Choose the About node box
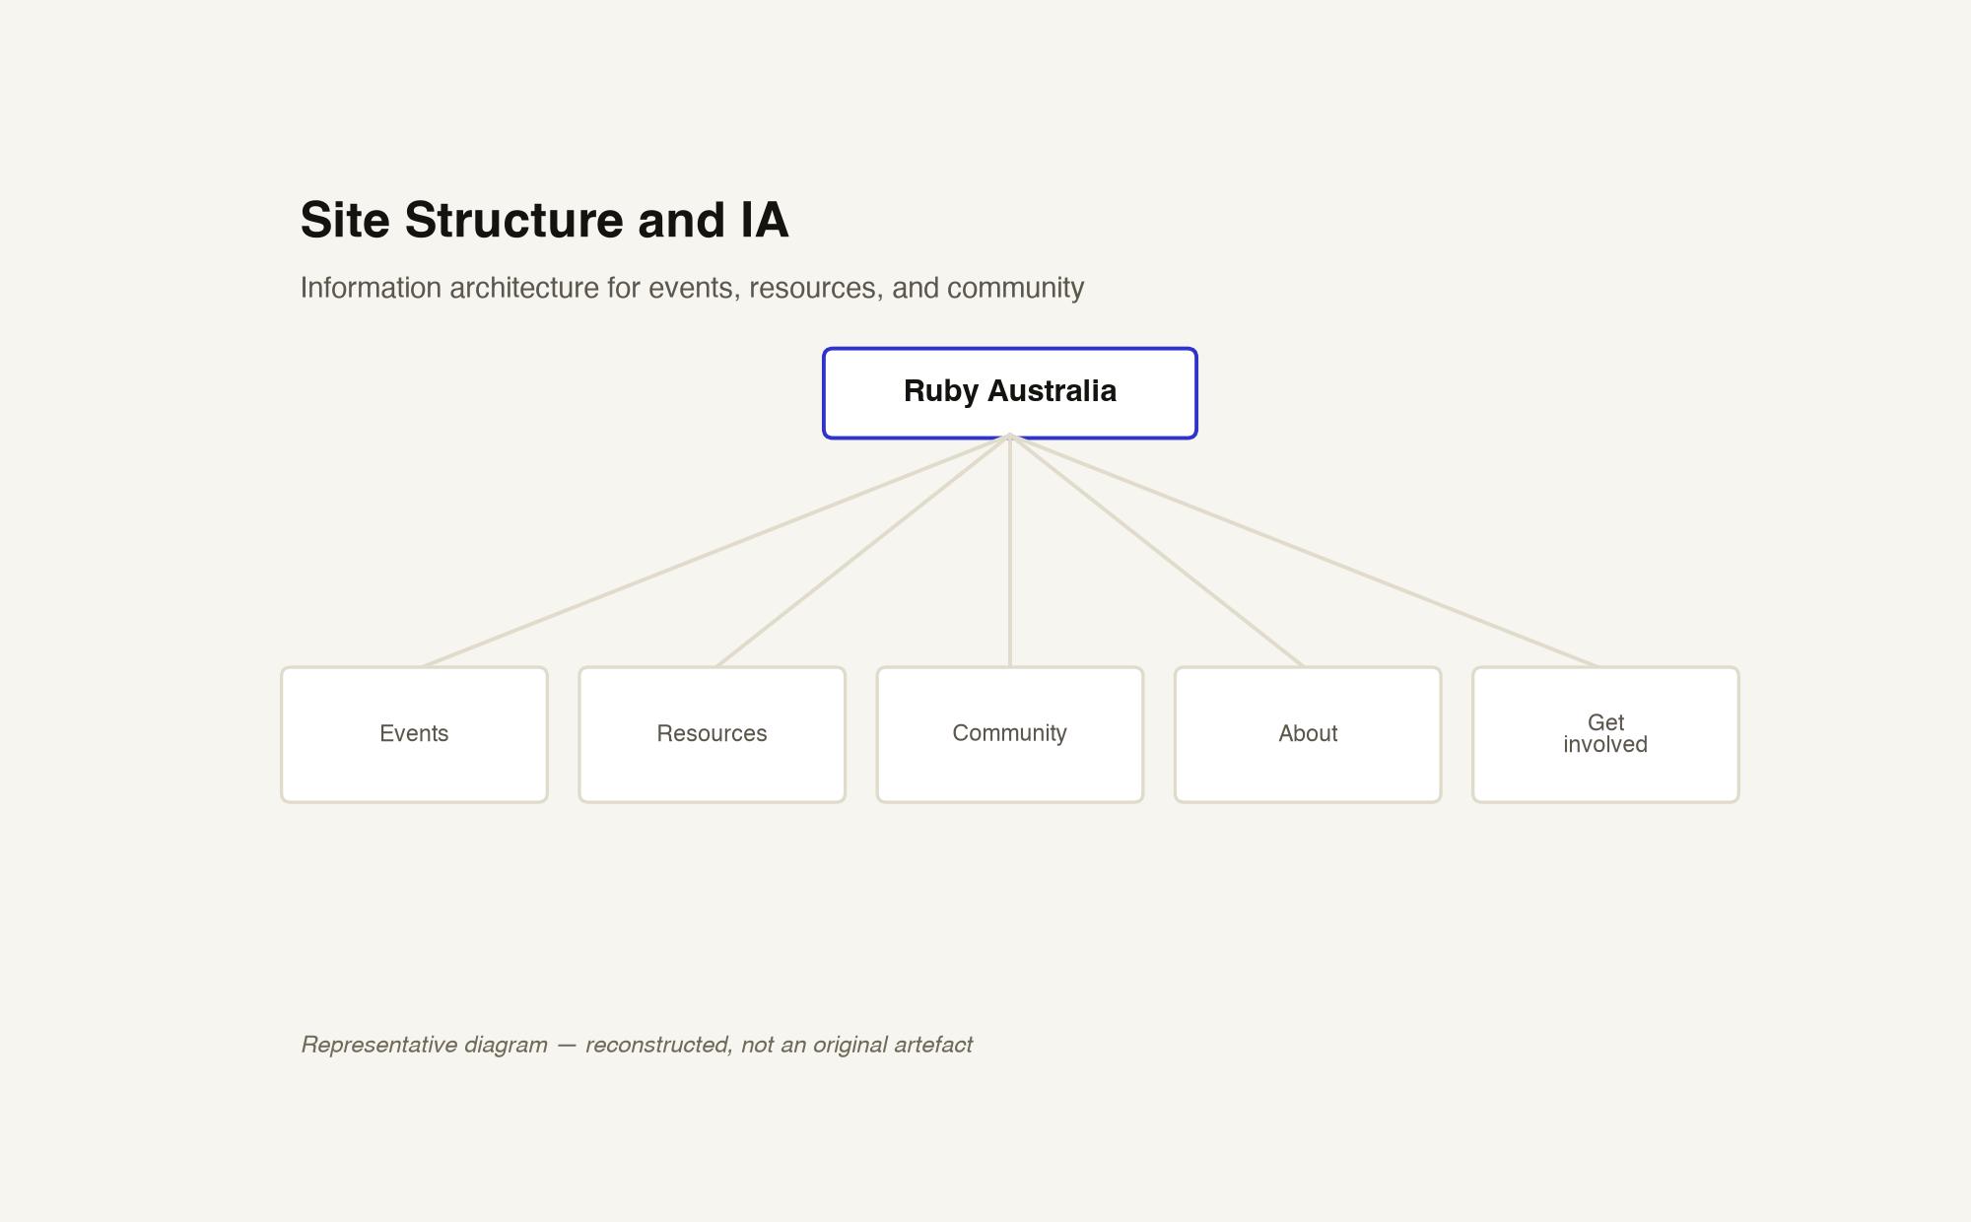Image resolution: width=1971 pixels, height=1222 pixels. click(1307, 734)
